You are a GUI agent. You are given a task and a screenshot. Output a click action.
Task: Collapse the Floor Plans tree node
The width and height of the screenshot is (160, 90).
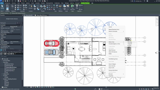(x=2, y=62)
